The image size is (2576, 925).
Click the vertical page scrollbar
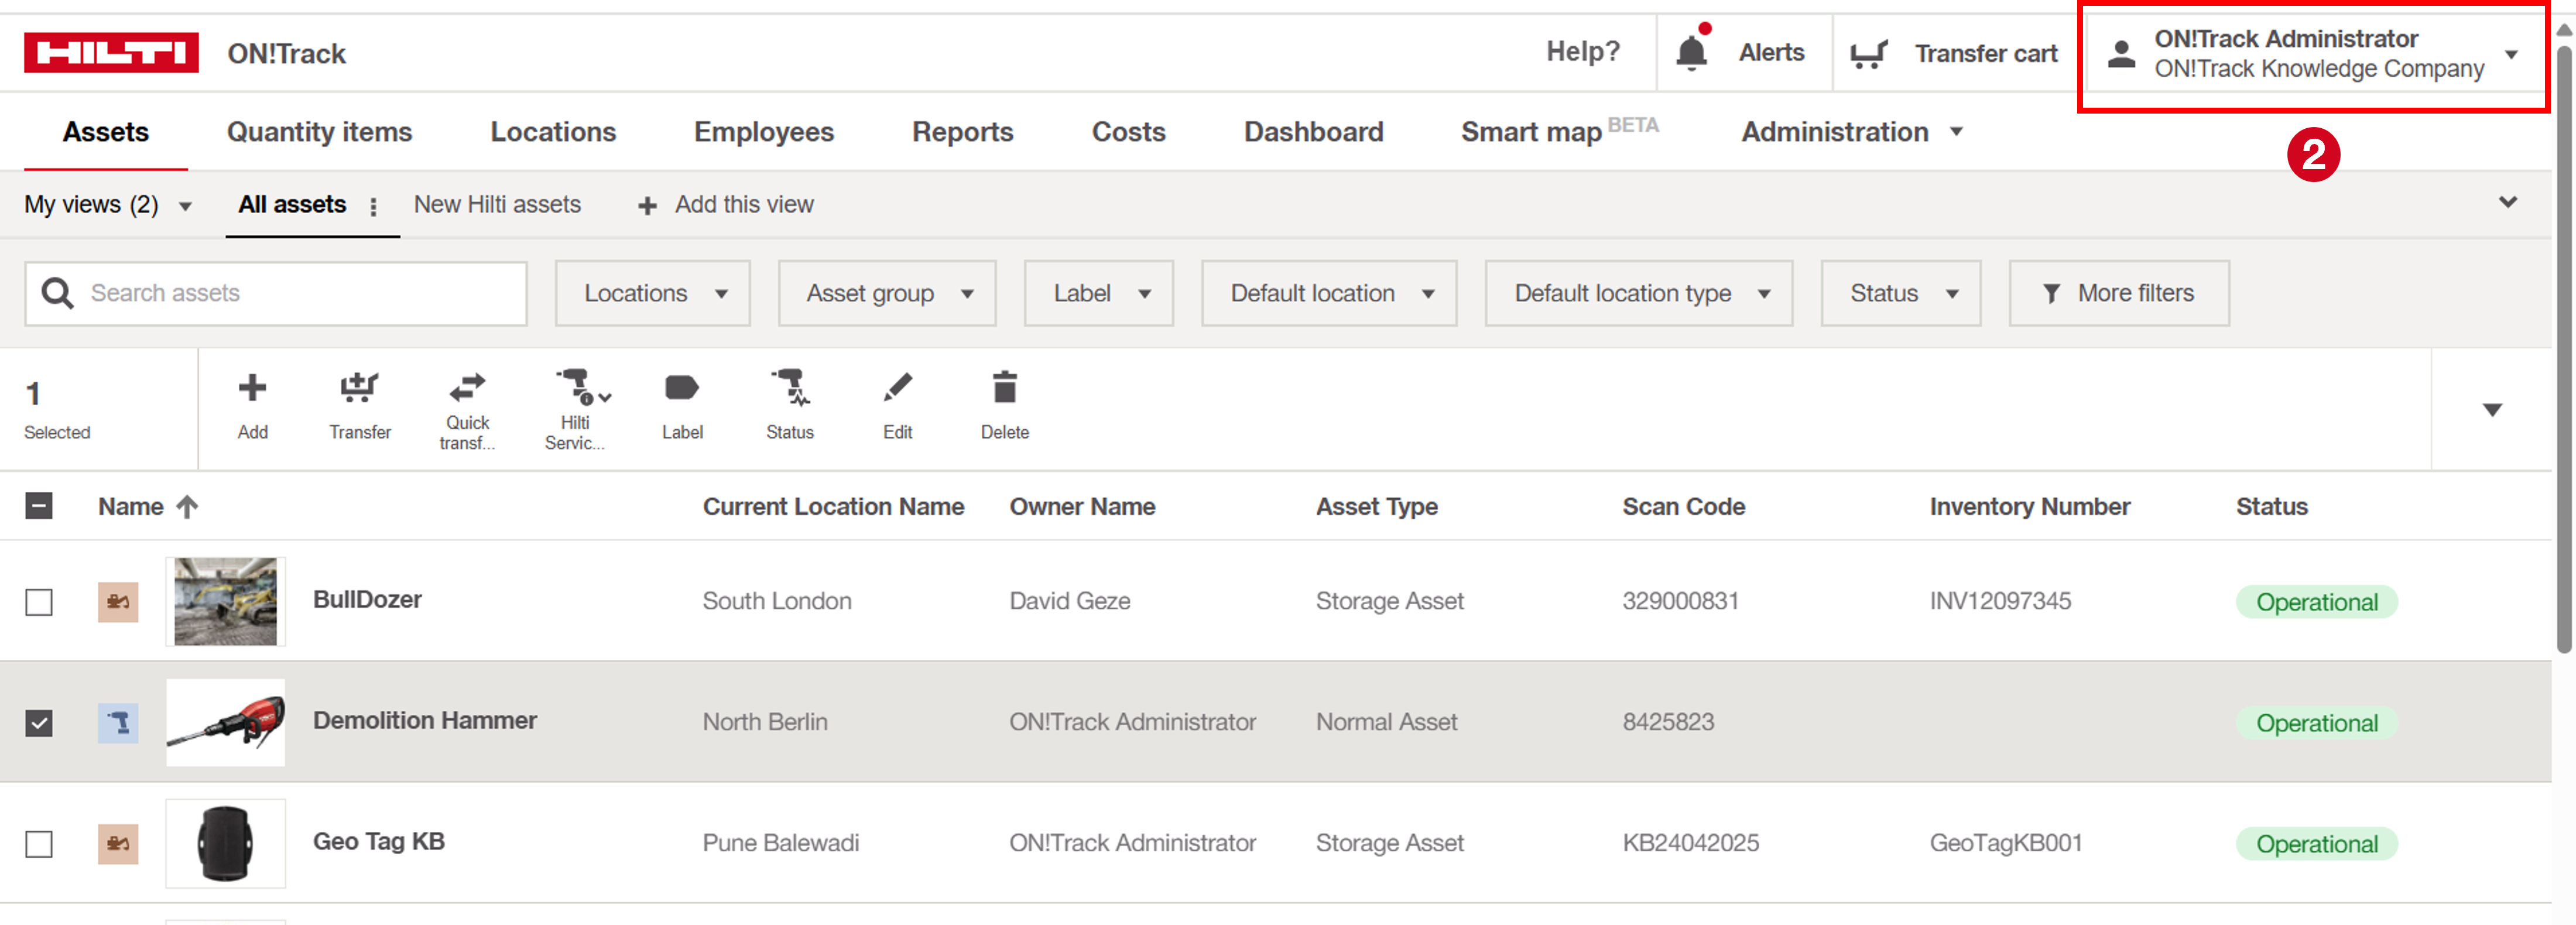[x=2563, y=350]
